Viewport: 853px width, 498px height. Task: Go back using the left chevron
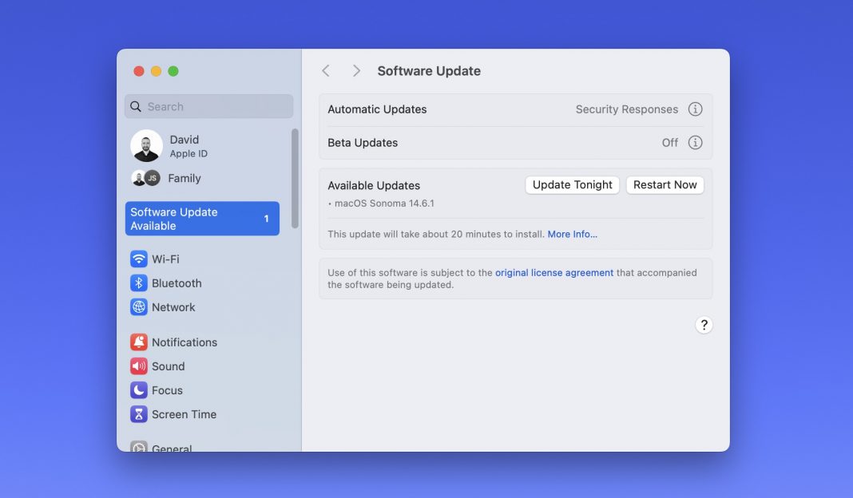pyautogui.click(x=326, y=71)
